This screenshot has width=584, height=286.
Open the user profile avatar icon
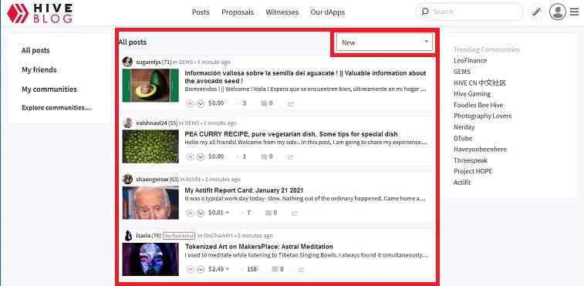[558, 12]
